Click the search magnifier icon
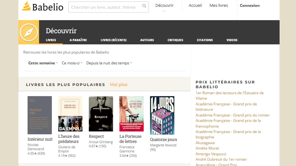 144,6
